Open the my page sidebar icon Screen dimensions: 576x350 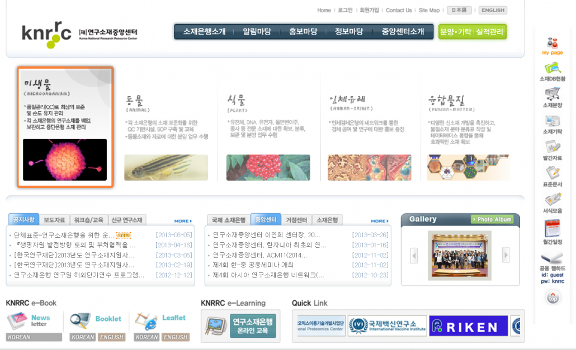pos(553,44)
